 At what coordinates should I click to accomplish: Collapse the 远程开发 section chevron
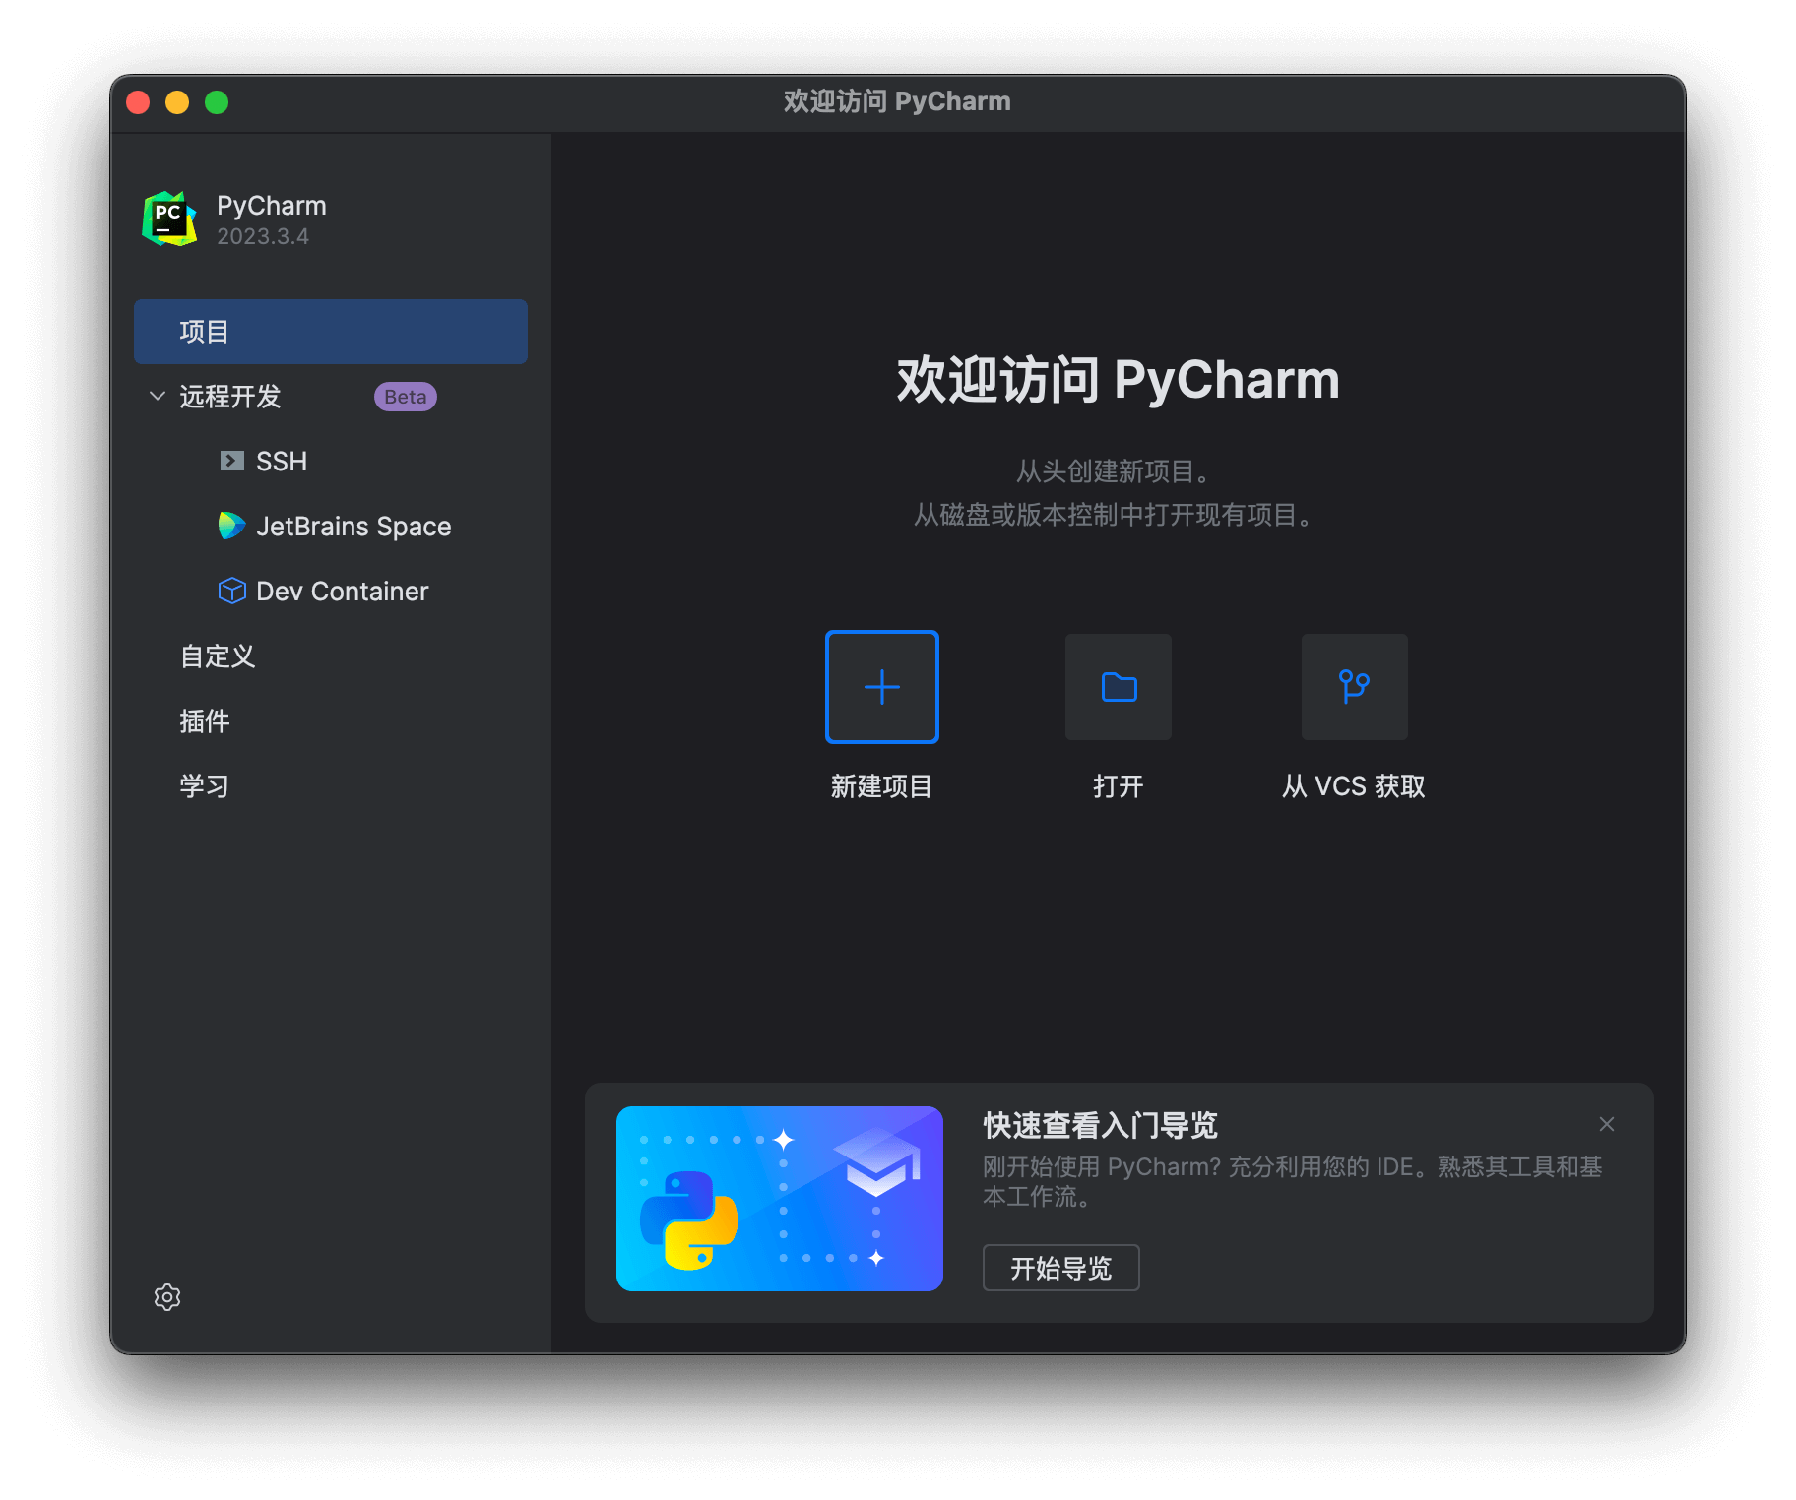157,396
